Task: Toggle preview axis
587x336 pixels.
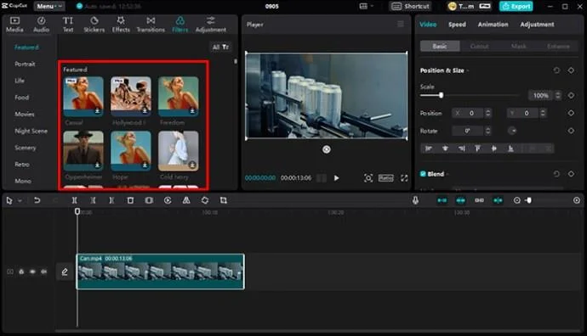Action: point(498,200)
